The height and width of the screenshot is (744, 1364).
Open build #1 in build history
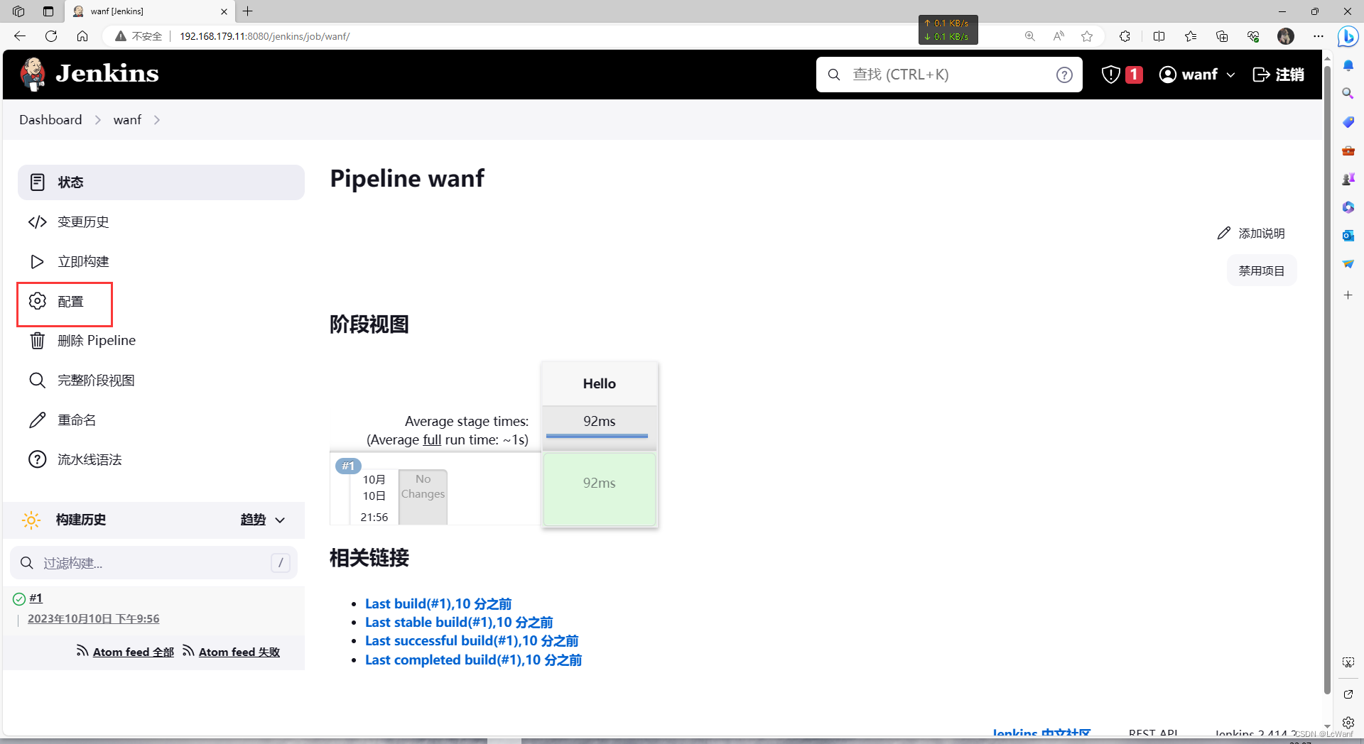[x=36, y=598]
